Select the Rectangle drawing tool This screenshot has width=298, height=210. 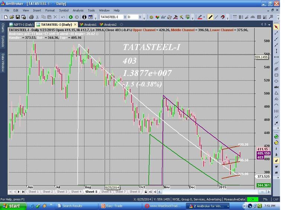click(x=276, y=75)
